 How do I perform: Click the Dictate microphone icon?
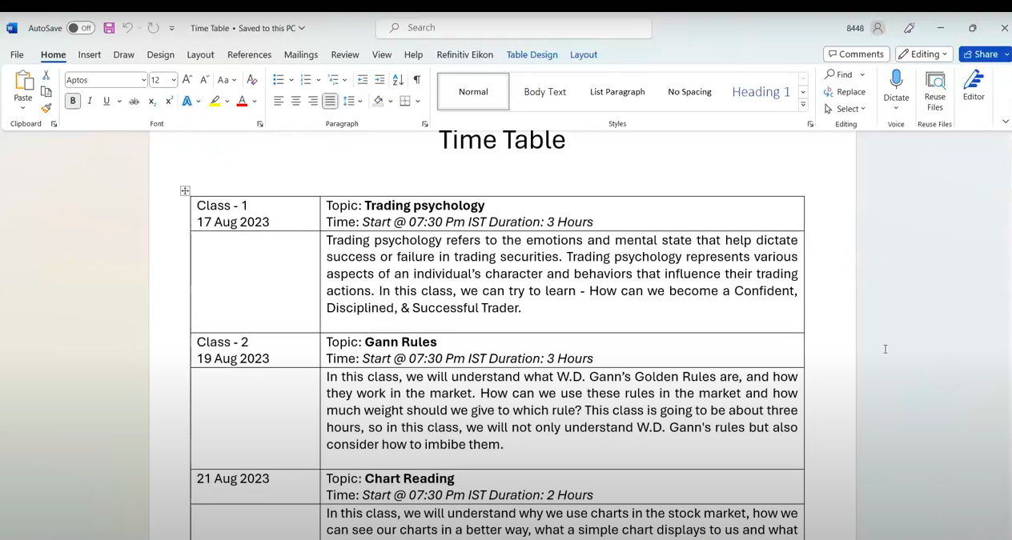pyautogui.click(x=896, y=81)
